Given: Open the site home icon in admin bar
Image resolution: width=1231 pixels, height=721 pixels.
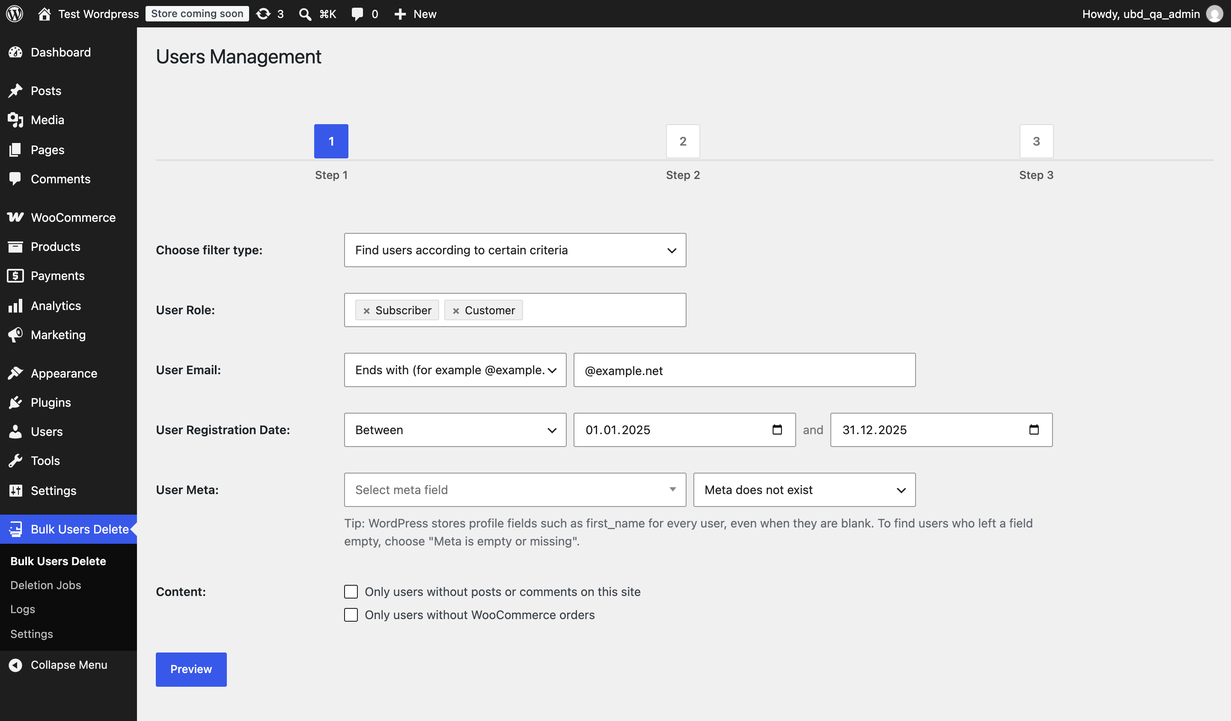Looking at the screenshot, I should (x=45, y=14).
